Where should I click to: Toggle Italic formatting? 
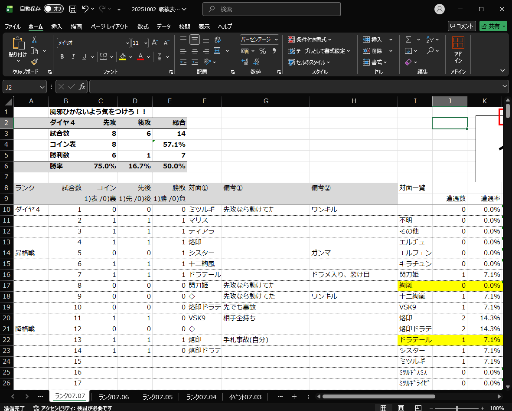coord(73,56)
